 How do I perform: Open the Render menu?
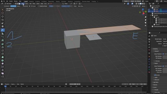click(x=11, y=1)
